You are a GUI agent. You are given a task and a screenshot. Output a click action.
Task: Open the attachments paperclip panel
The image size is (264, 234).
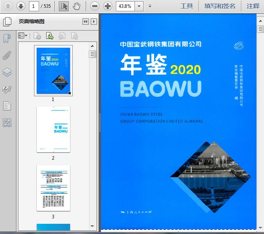[x=7, y=56]
